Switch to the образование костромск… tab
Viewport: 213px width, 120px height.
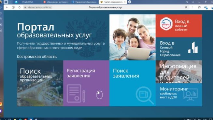pyautogui.click(x=56, y=2)
